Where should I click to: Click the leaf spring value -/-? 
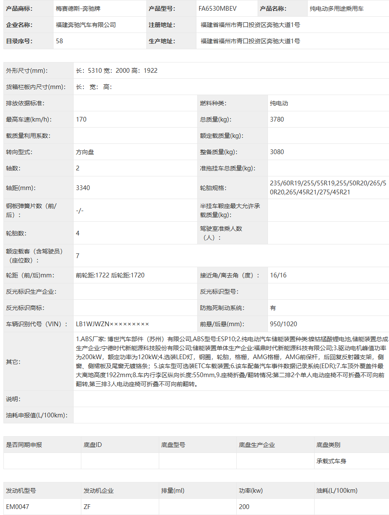click(80, 210)
